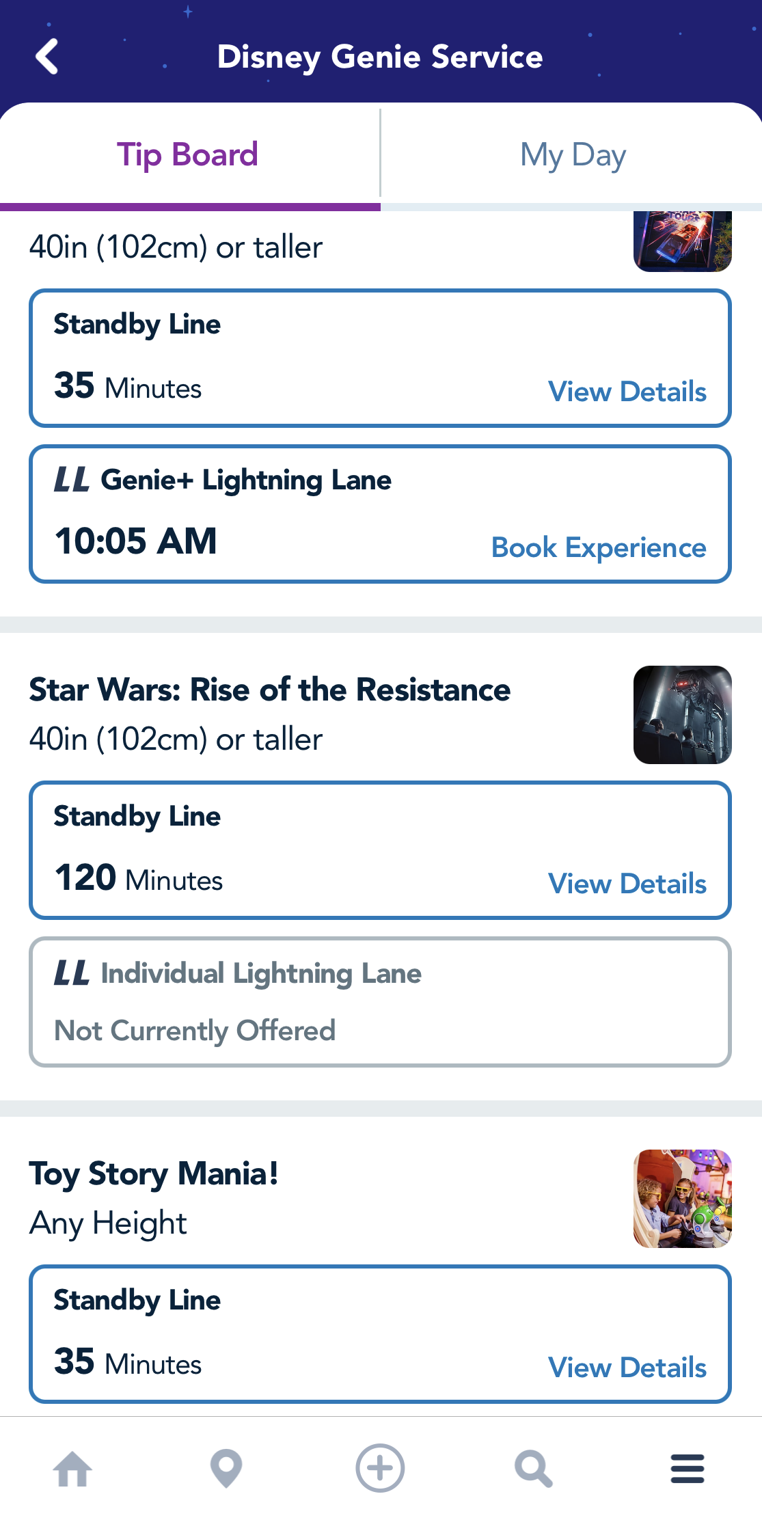Select the Star Wars: Rise of the Resistance title

(x=270, y=690)
